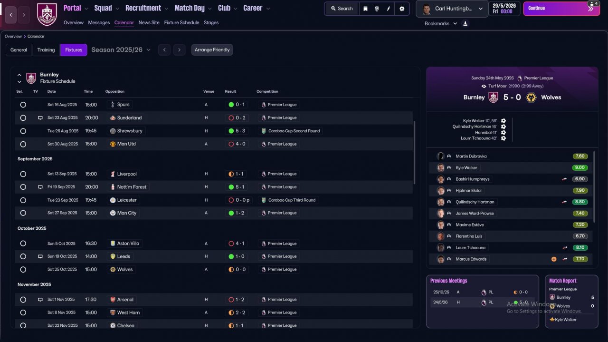Click the Wolves crest in match header
Screen dimensions: 608x342
point(532,98)
